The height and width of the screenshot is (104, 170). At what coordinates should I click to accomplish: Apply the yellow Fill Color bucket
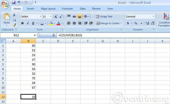51,23
